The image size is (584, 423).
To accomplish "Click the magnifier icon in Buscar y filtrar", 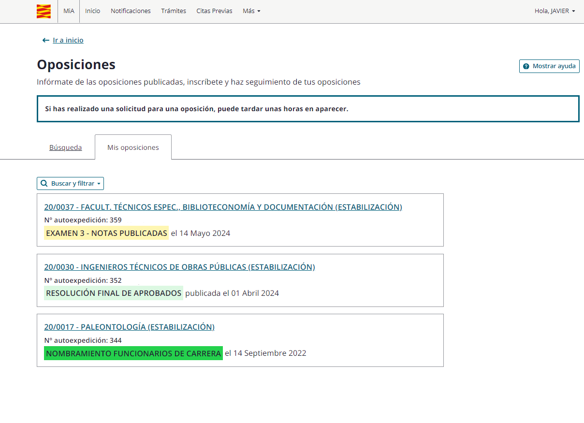I will [44, 184].
